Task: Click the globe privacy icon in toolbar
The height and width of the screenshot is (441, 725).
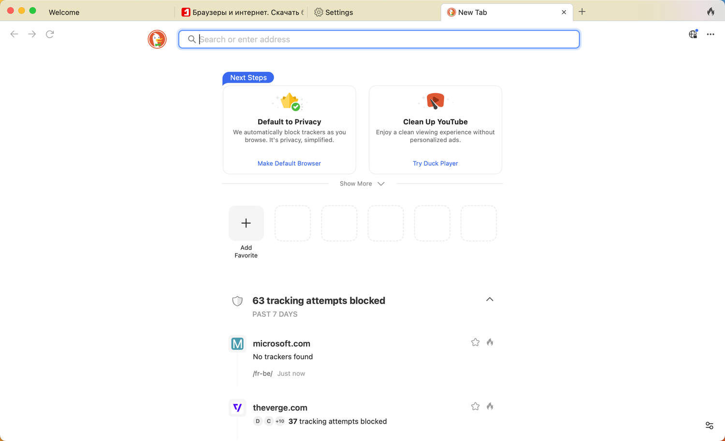Action: pyautogui.click(x=693, y=34)
